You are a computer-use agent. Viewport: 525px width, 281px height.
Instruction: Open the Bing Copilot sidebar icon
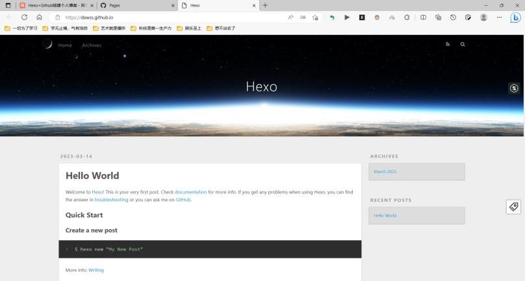[515, 18]
